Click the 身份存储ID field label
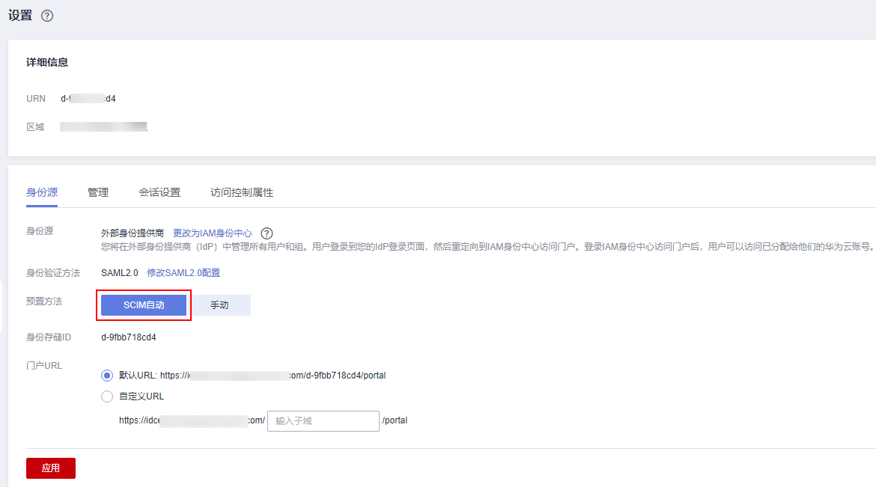The height and width of the screenshot is (487, 876). (x=49, y=337)
